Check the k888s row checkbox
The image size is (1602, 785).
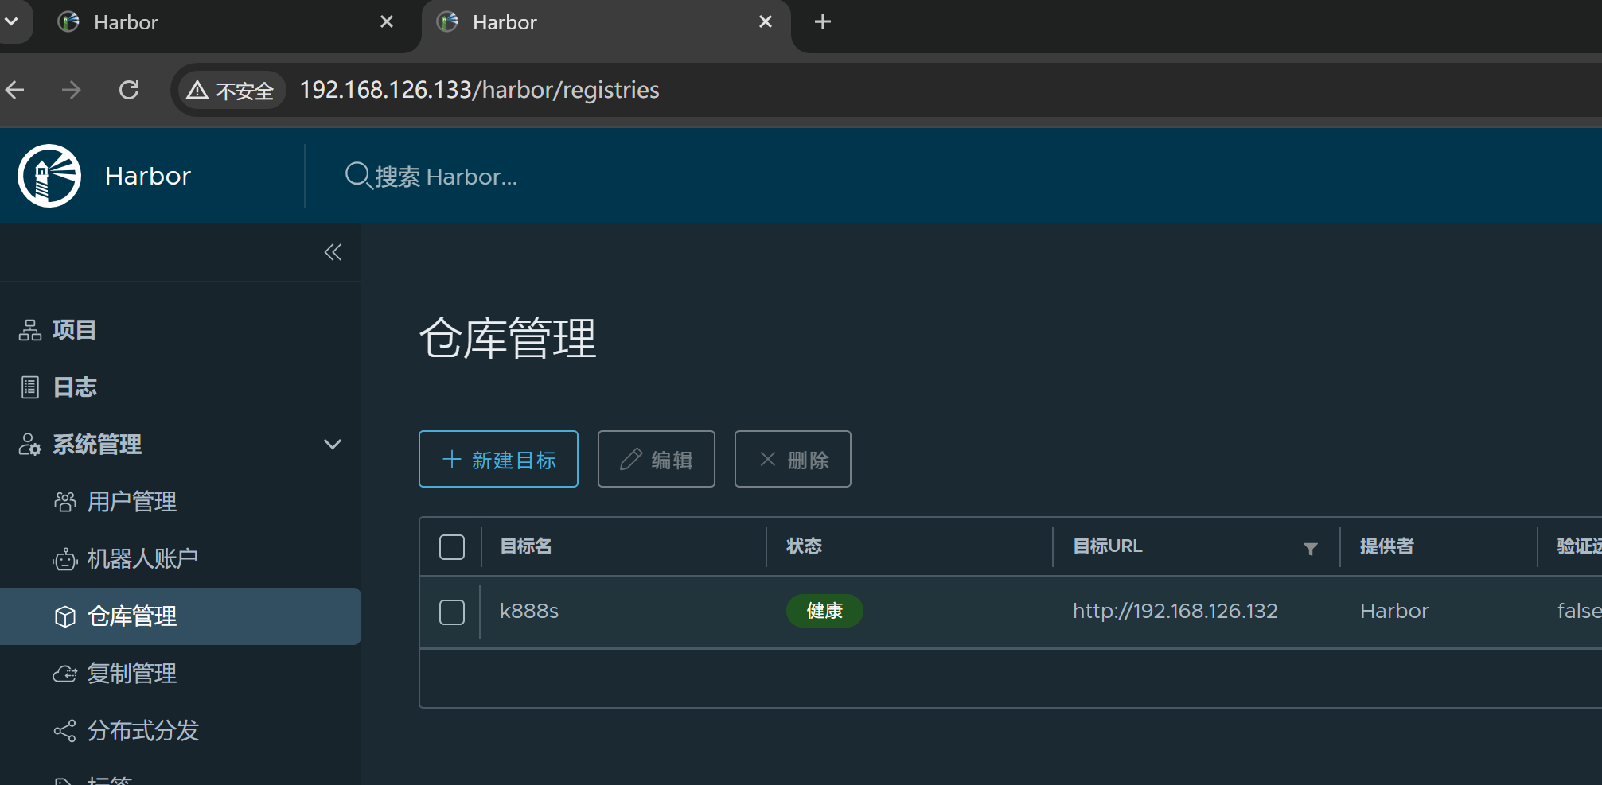(452, 612)
